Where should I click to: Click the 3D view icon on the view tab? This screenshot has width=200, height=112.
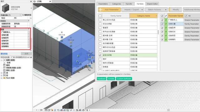[34, 1]
